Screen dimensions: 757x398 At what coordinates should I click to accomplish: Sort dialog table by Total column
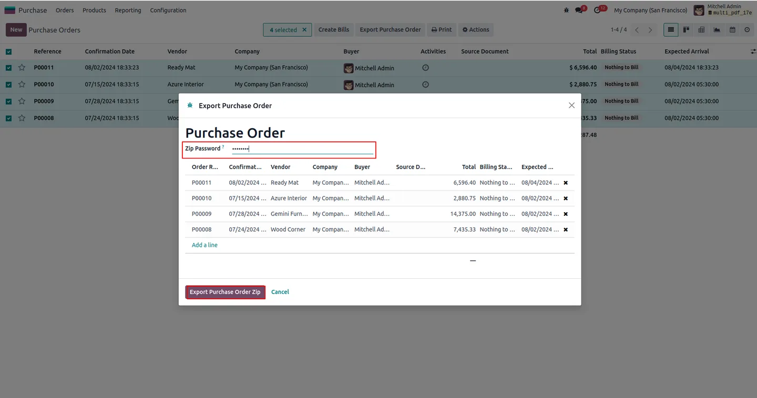click(469, 167)
